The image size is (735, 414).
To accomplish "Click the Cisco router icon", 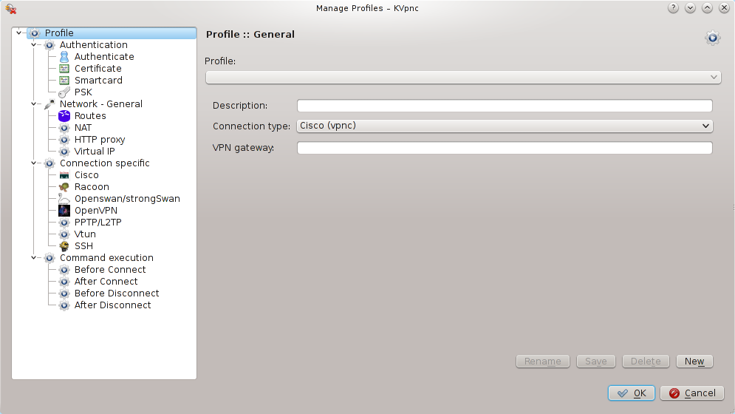I will coord(64,175).
